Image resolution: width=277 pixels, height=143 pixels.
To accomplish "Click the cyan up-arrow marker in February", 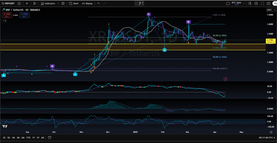I will (164, 50).
